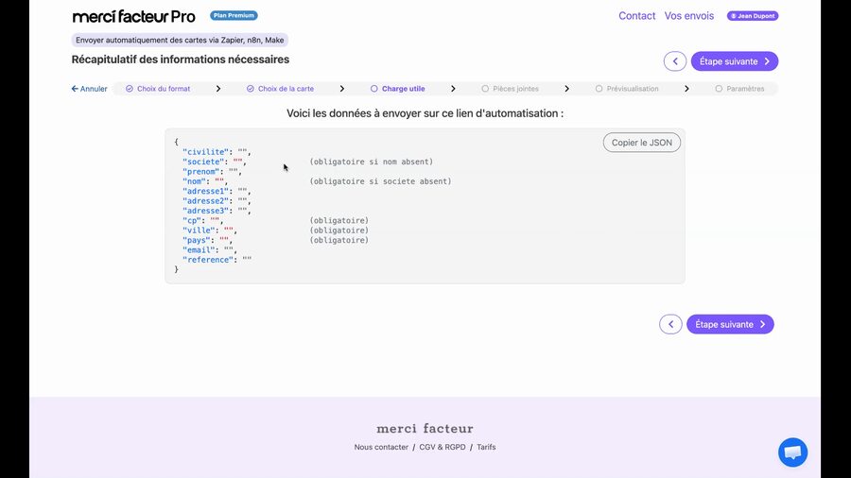Click the "Voici les données à envoyer" sentence

(x=425, y=113)
